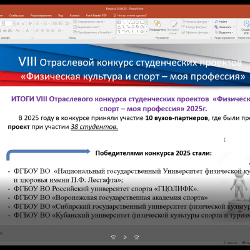
Task: Increase list indent level
Action: pyautogui.click(x=60, y=23)
